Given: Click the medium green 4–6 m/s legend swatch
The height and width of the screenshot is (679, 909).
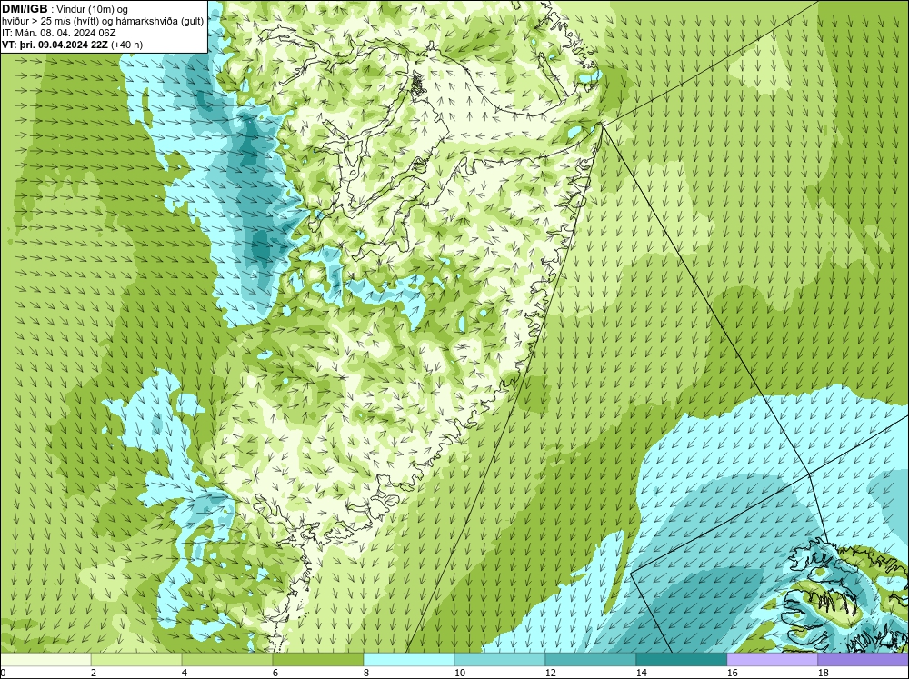Looking at the screenshot, I should tap(227, 659).
